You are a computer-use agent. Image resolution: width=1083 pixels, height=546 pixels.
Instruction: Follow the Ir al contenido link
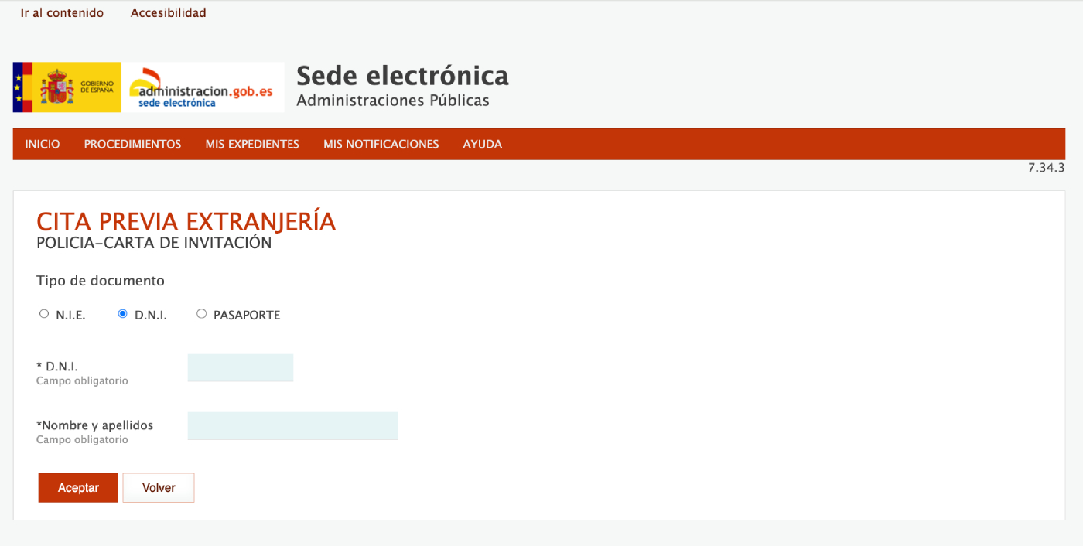point(62,12)
